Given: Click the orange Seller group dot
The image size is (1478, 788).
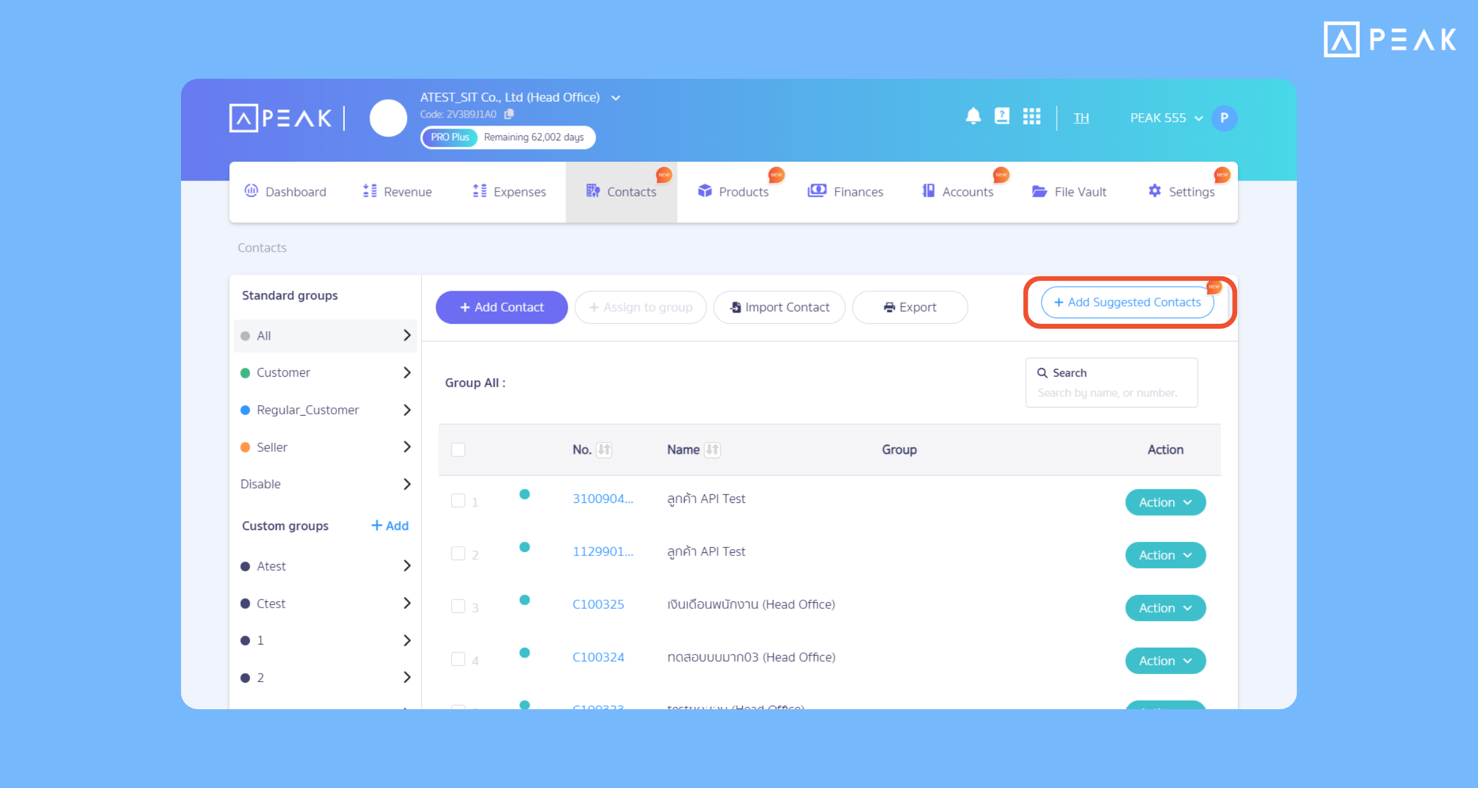Looking at the screenshot, I should tap(245, 448).
